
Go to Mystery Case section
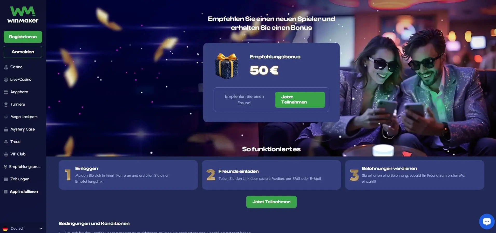coord(23,129)
